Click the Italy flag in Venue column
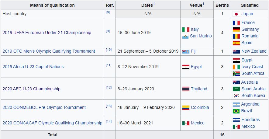 [186, 30]
